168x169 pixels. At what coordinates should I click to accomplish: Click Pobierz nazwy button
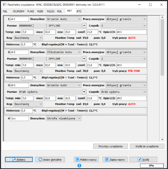click(x=86, y=160)
